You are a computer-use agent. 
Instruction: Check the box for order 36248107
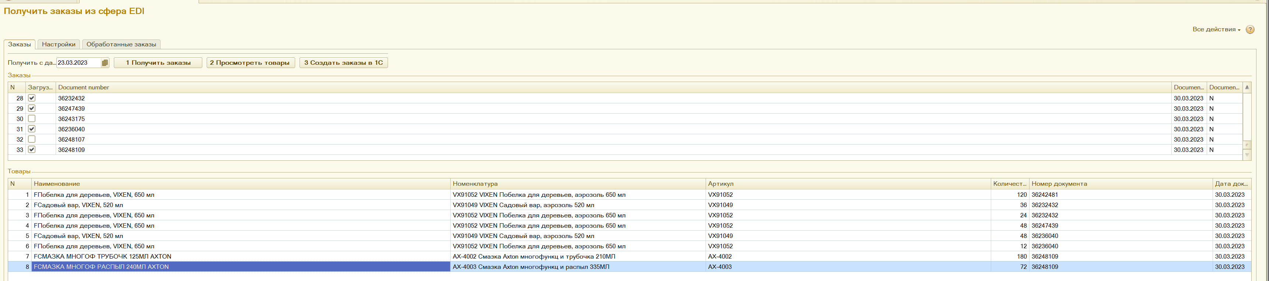tap(32, 140)
